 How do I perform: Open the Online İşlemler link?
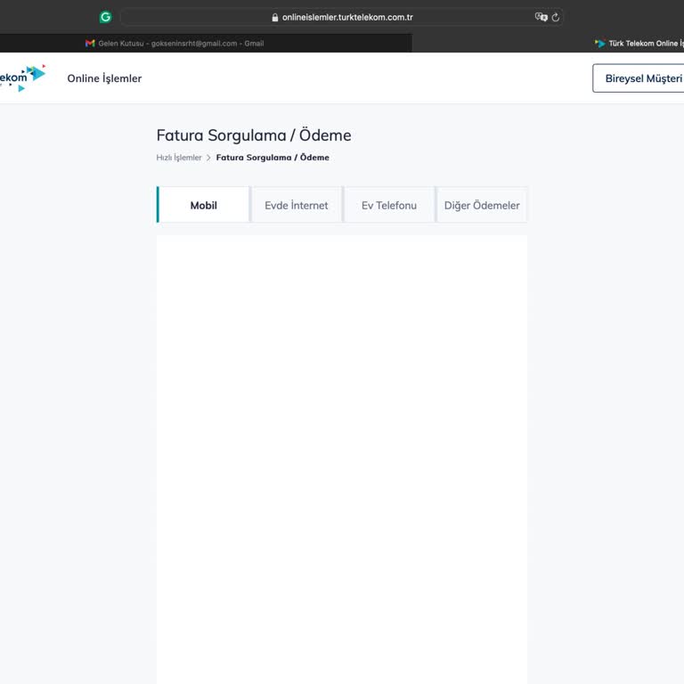click(x=104, y=78)
